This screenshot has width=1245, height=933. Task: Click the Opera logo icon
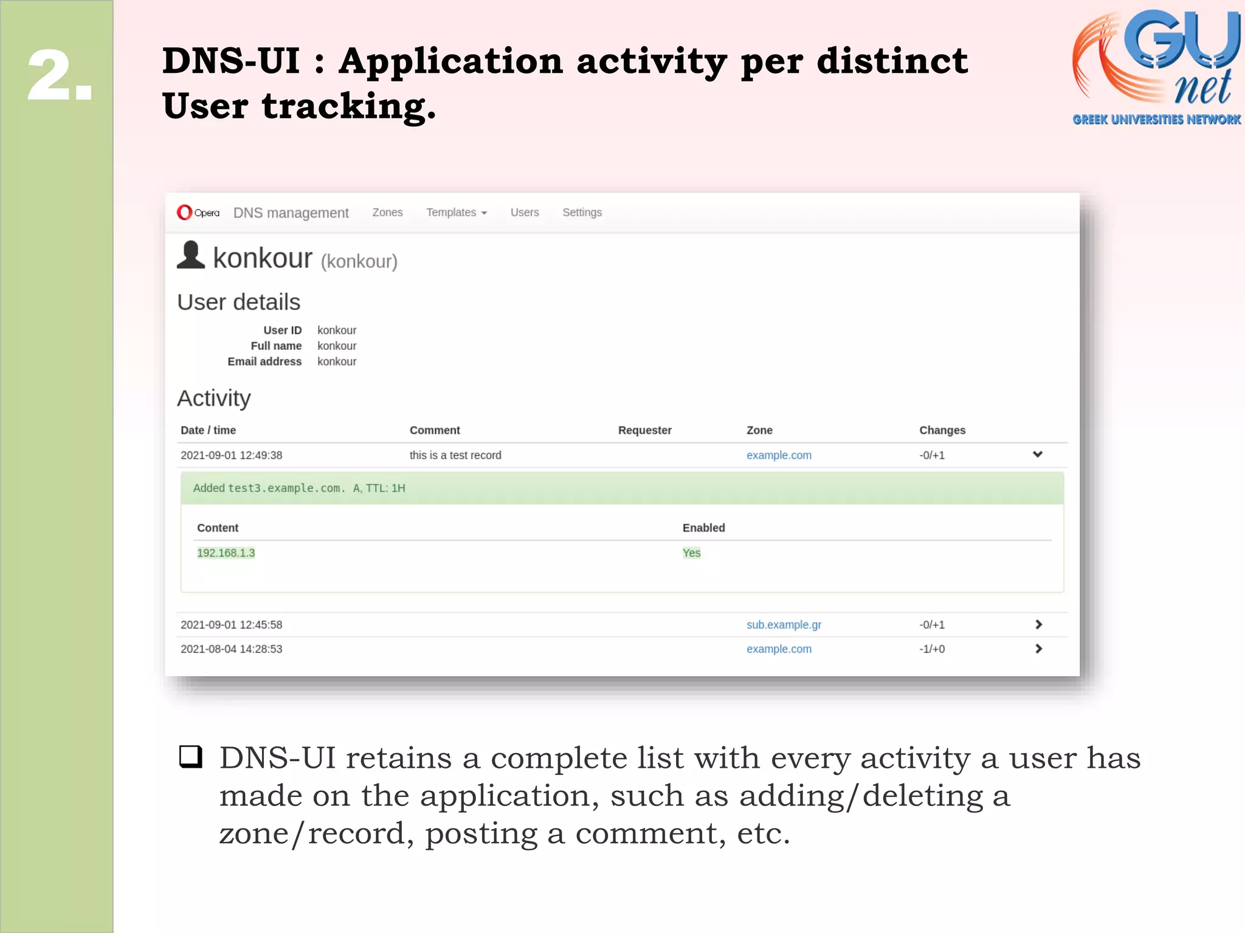click(x=198, y=213)
